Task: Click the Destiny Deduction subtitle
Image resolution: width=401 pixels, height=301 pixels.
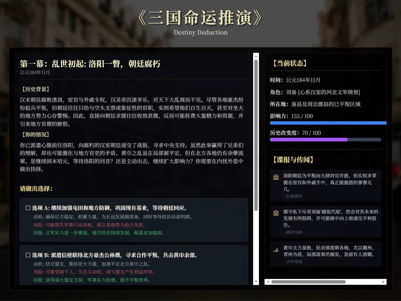Action: tap(200, 32)
